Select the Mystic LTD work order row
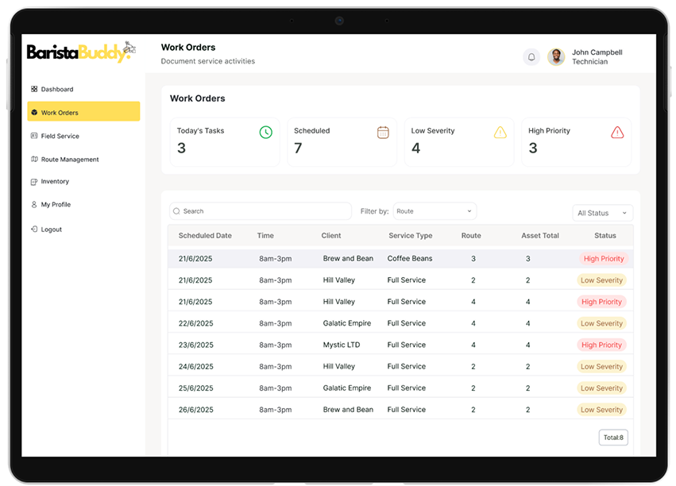This screenshot has height=486, width=676. tap(342, 345)
